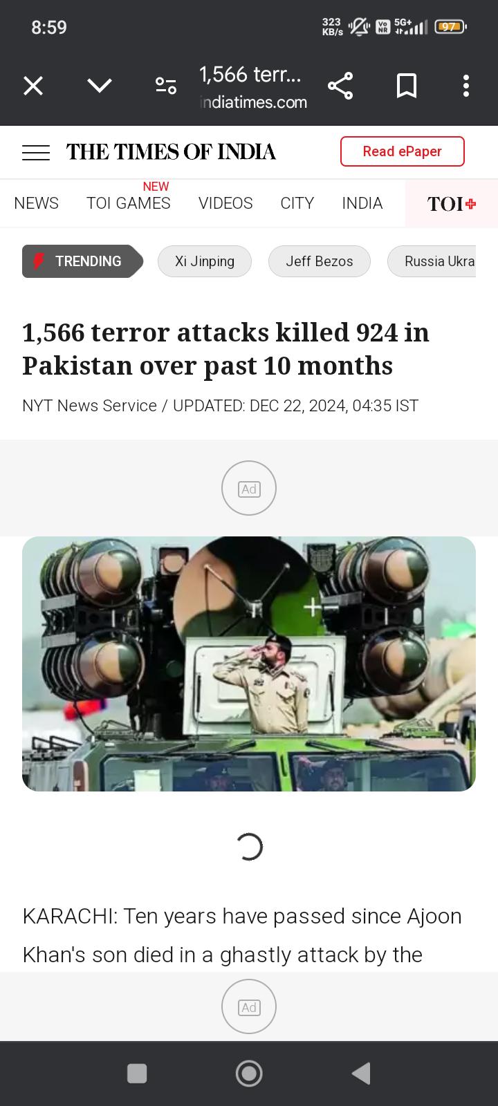Open the hamburger navigation menu

click(36, 152)
